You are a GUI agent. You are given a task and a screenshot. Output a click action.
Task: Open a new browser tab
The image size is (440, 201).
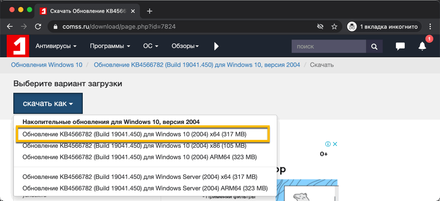click(150, 11)
